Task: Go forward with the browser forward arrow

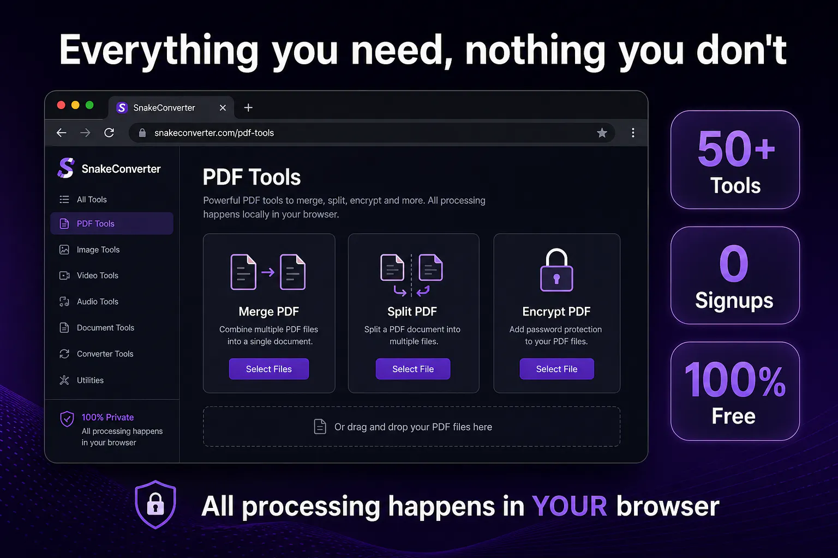Action: tap(85, 132)
